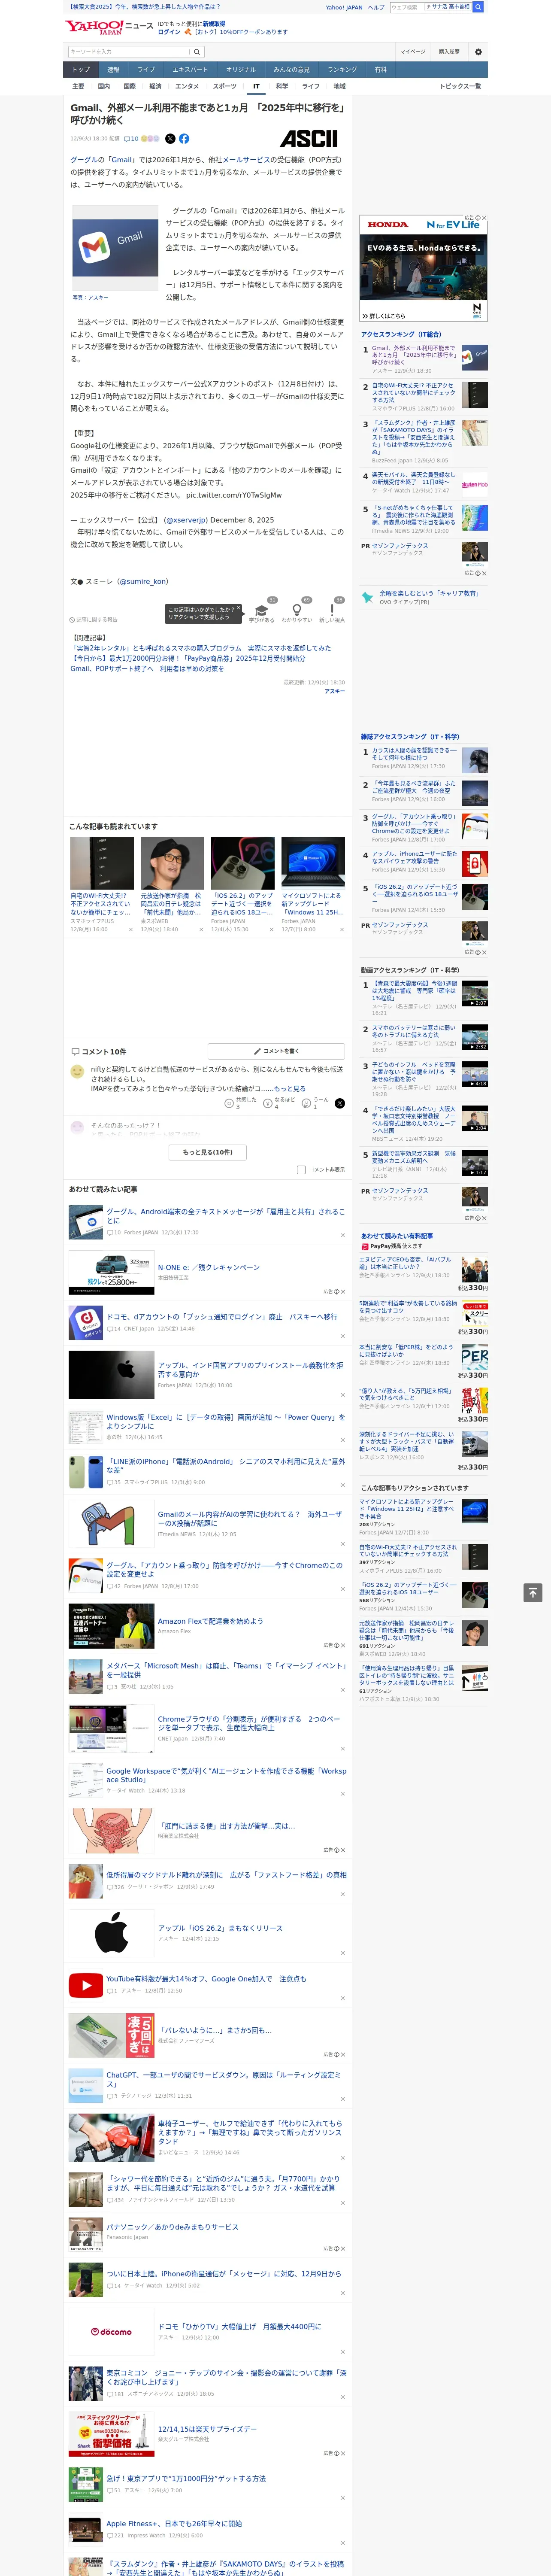Open the ランキング navigation tab
The image size is (551, 2576).
coord(342,70)
